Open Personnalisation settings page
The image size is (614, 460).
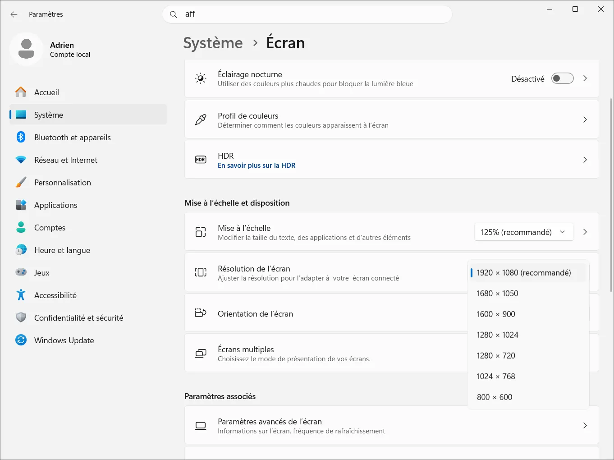tap(88, 182)
